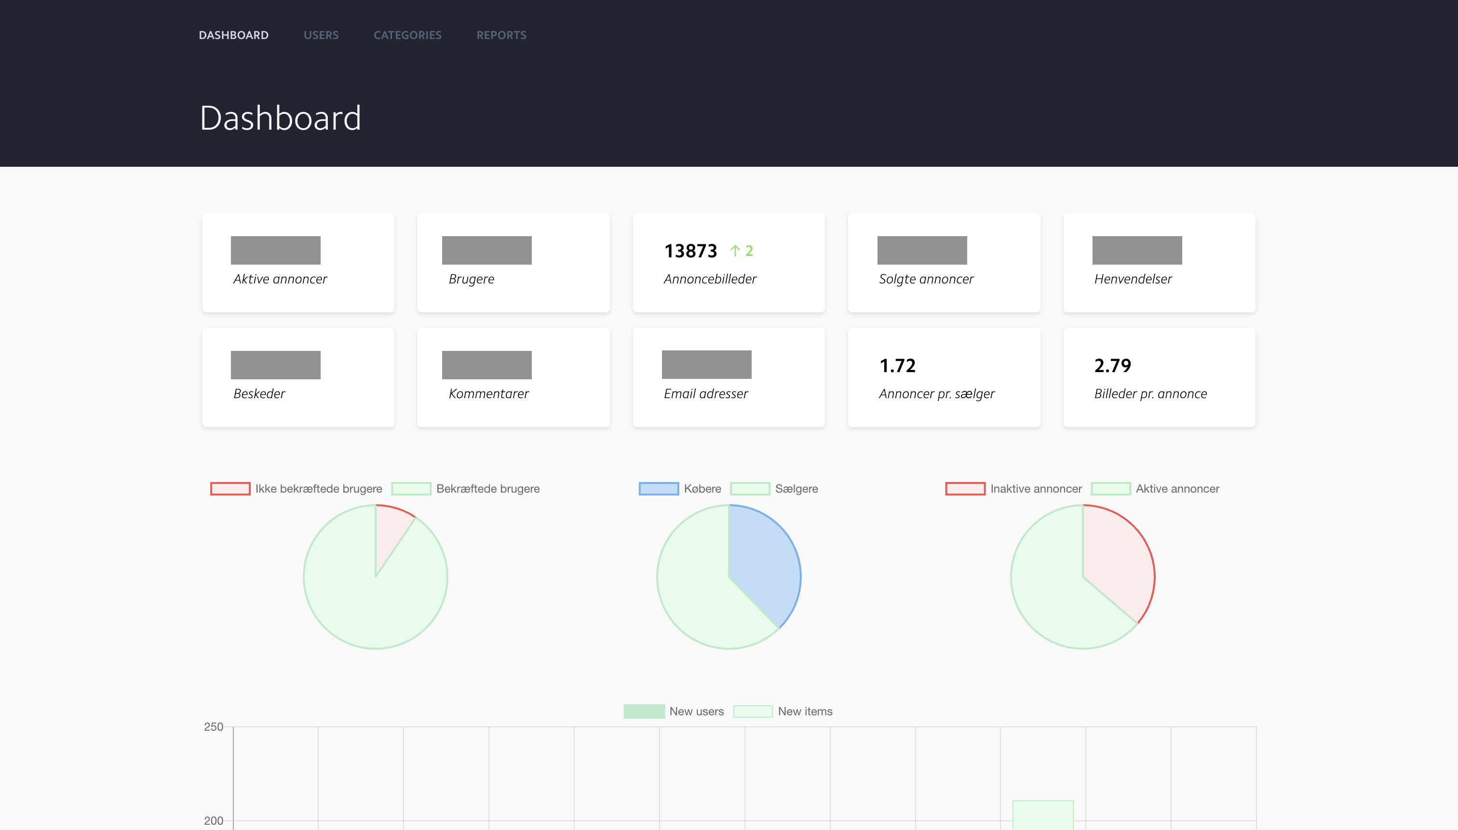Open the Users navigation tab
1458x830 pixels.
pyautogui.click(x=321, y=35)
